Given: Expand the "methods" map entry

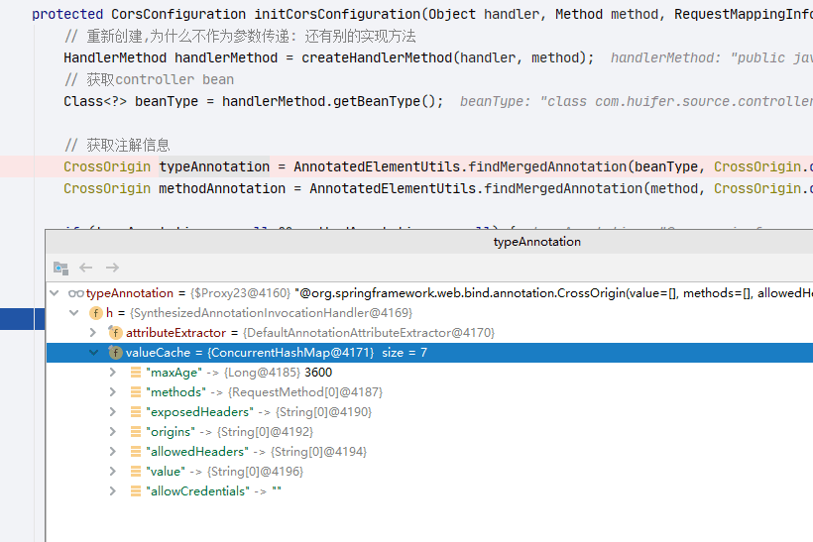Looking at the screenshot, I should 113,392.
